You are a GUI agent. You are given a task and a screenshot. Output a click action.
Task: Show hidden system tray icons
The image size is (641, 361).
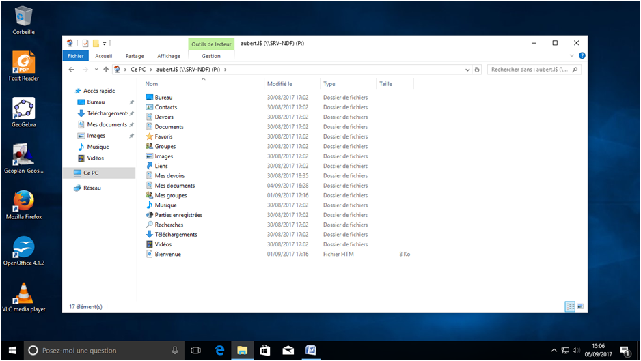pos(554,351)
